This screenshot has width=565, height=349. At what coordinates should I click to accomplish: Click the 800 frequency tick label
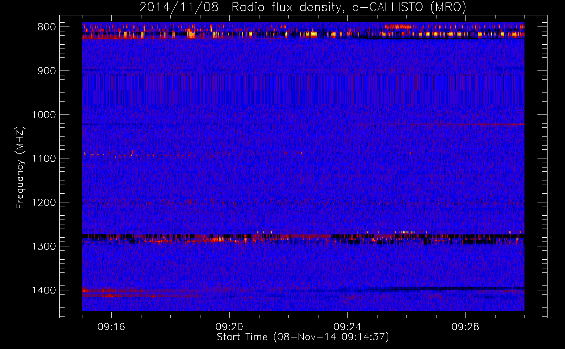46,27
